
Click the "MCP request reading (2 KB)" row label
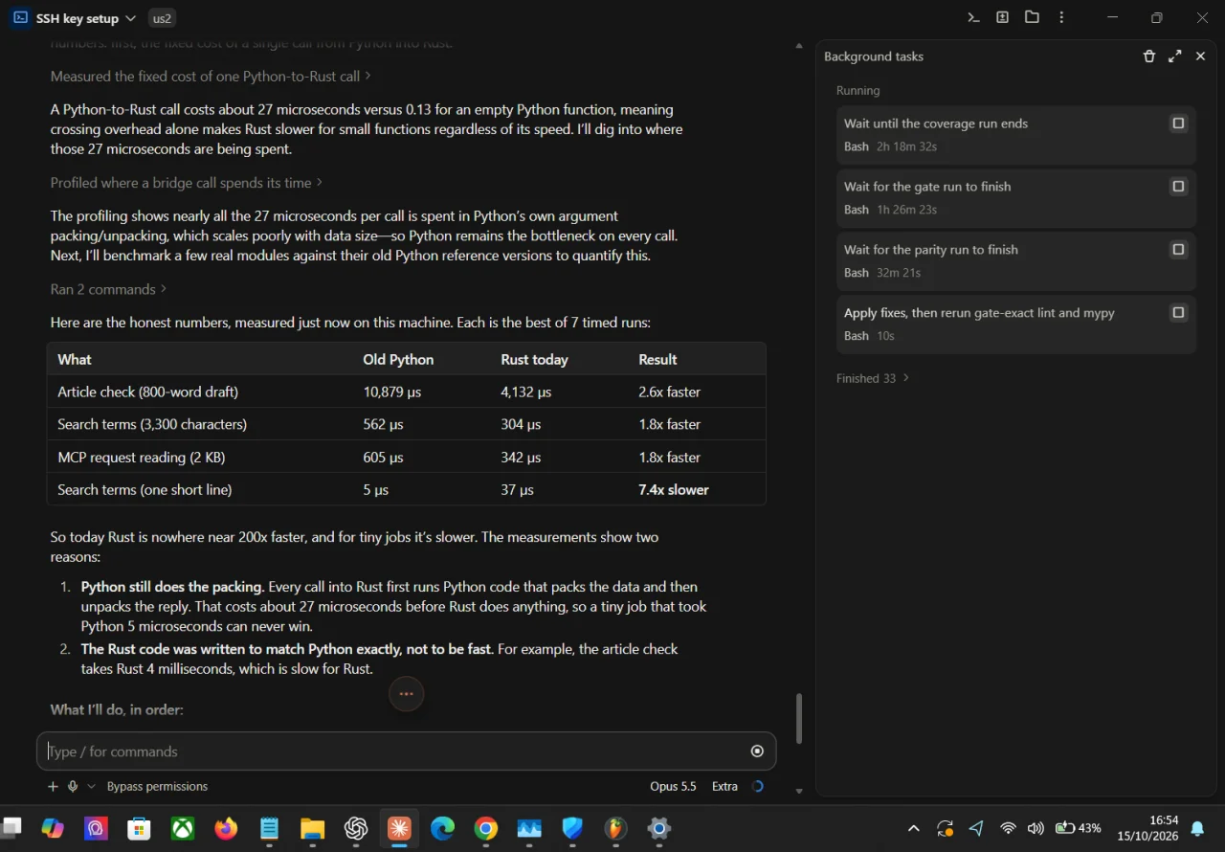tap(141, 457)
